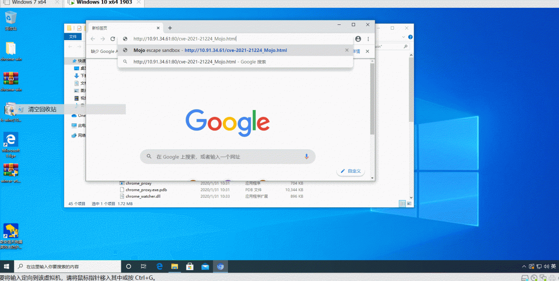
Task: Launch Microsoft Edge from the taskbar
Action: pyautogui.click(x=159, y=266)
